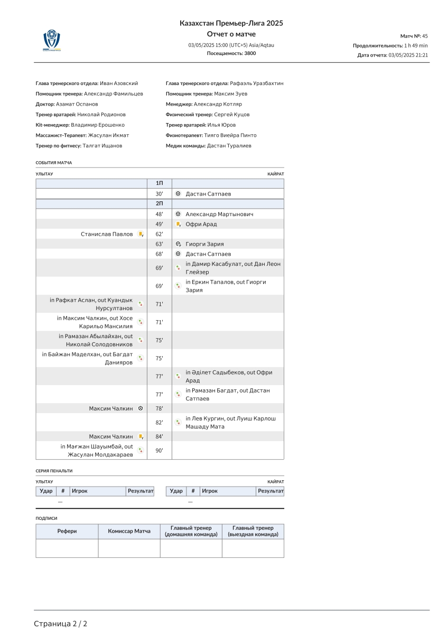Click the empty signature box under Рефери
Viewport: 448px width, 634px height.
coord(67,548)
